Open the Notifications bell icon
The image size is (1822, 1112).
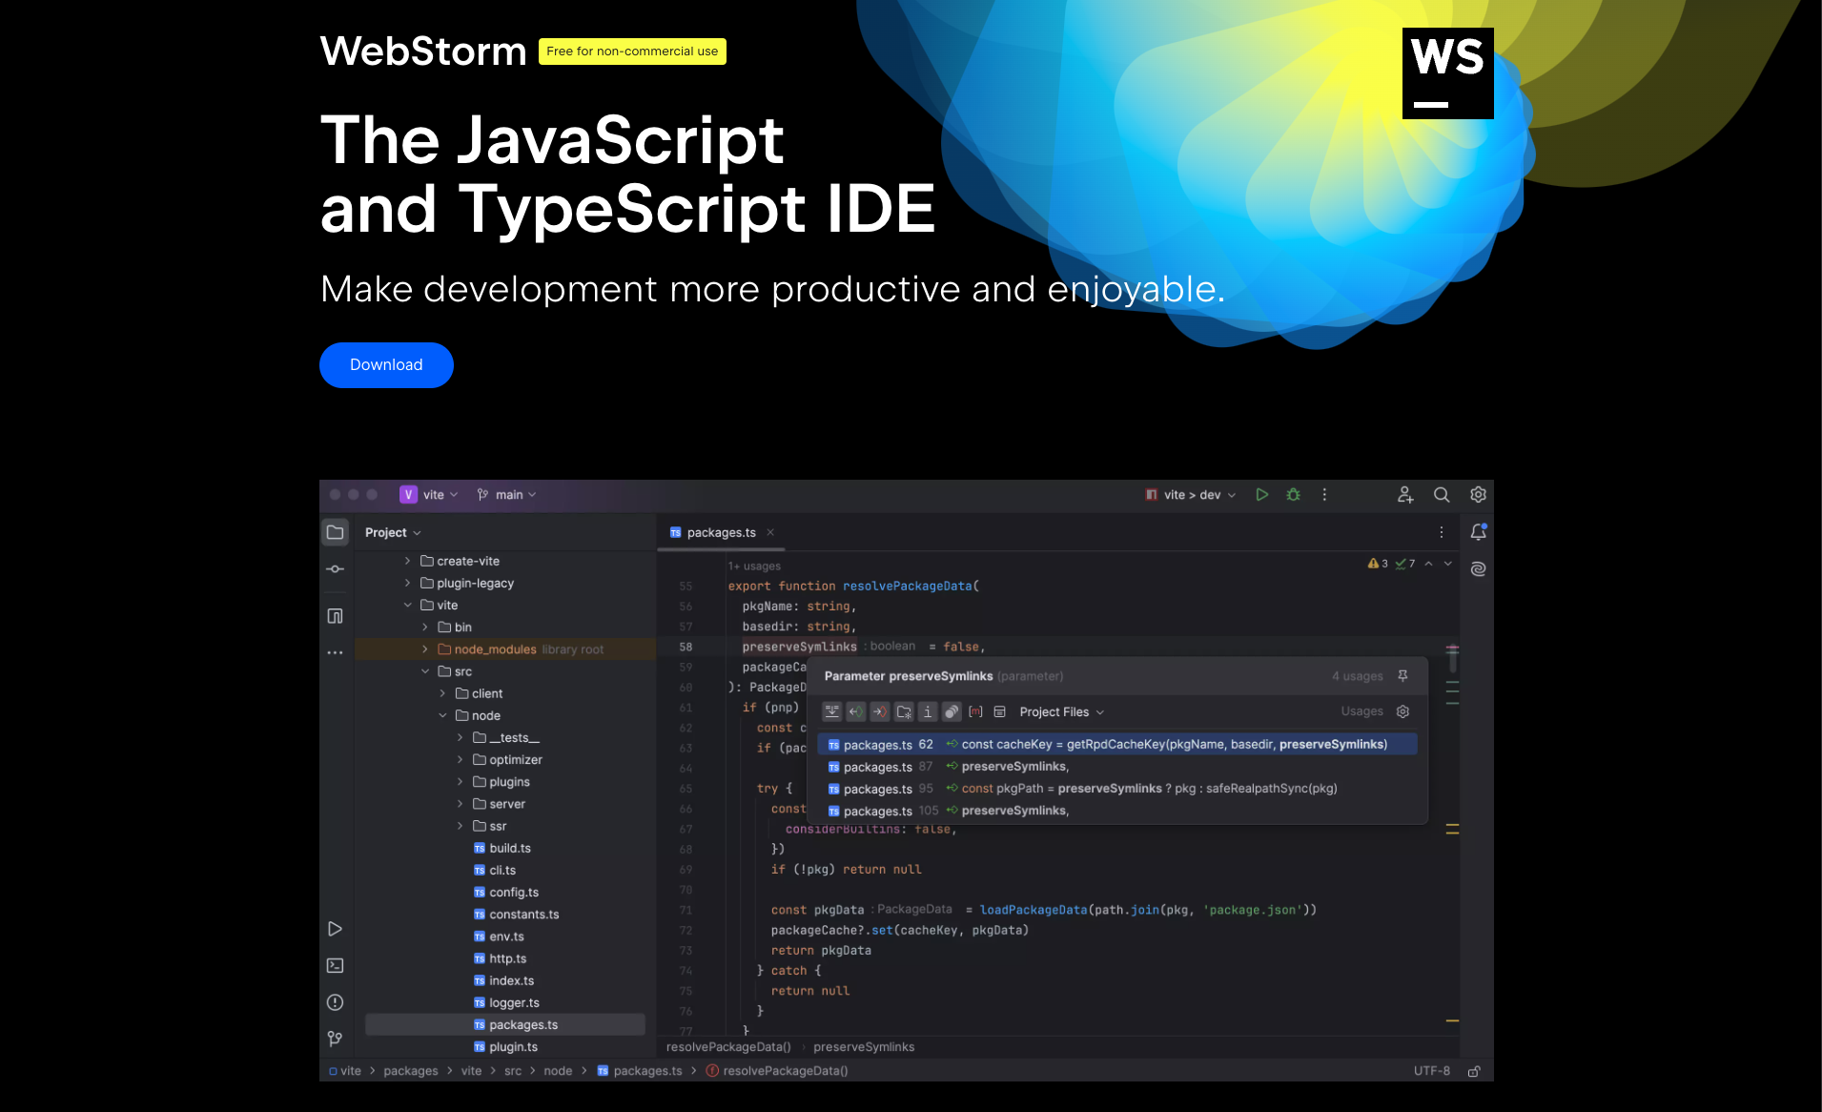point(1478,532)
